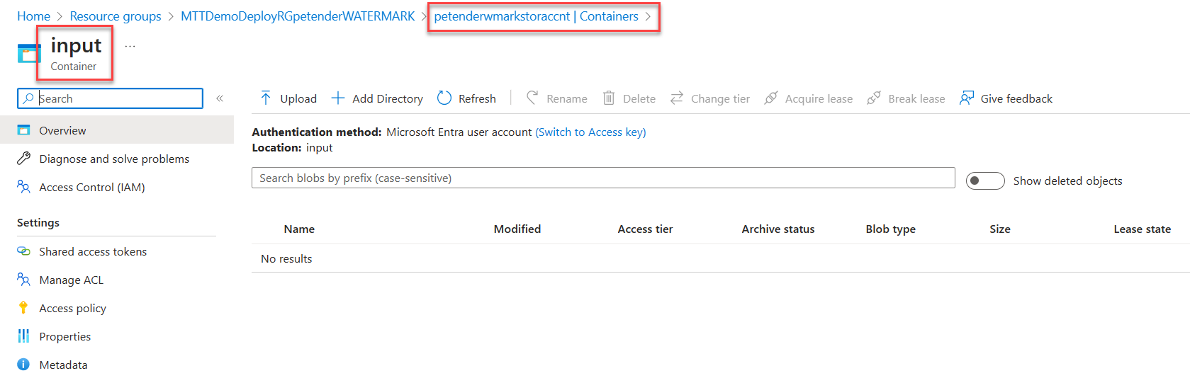Open Overview menu item
1190x378 pixels.
117,130
